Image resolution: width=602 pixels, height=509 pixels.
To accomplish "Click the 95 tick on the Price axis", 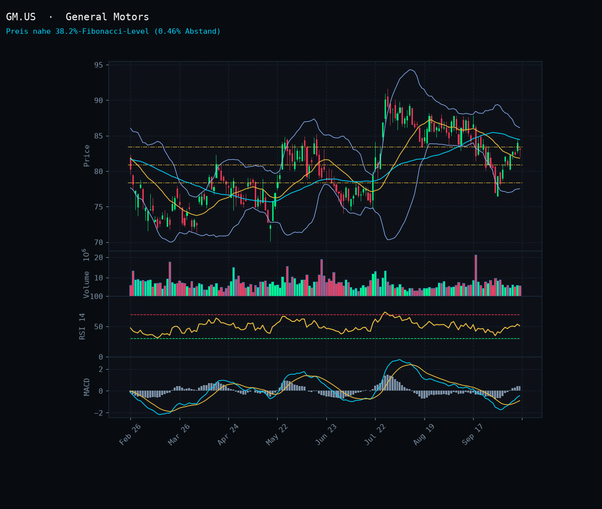I will [99, 65].
